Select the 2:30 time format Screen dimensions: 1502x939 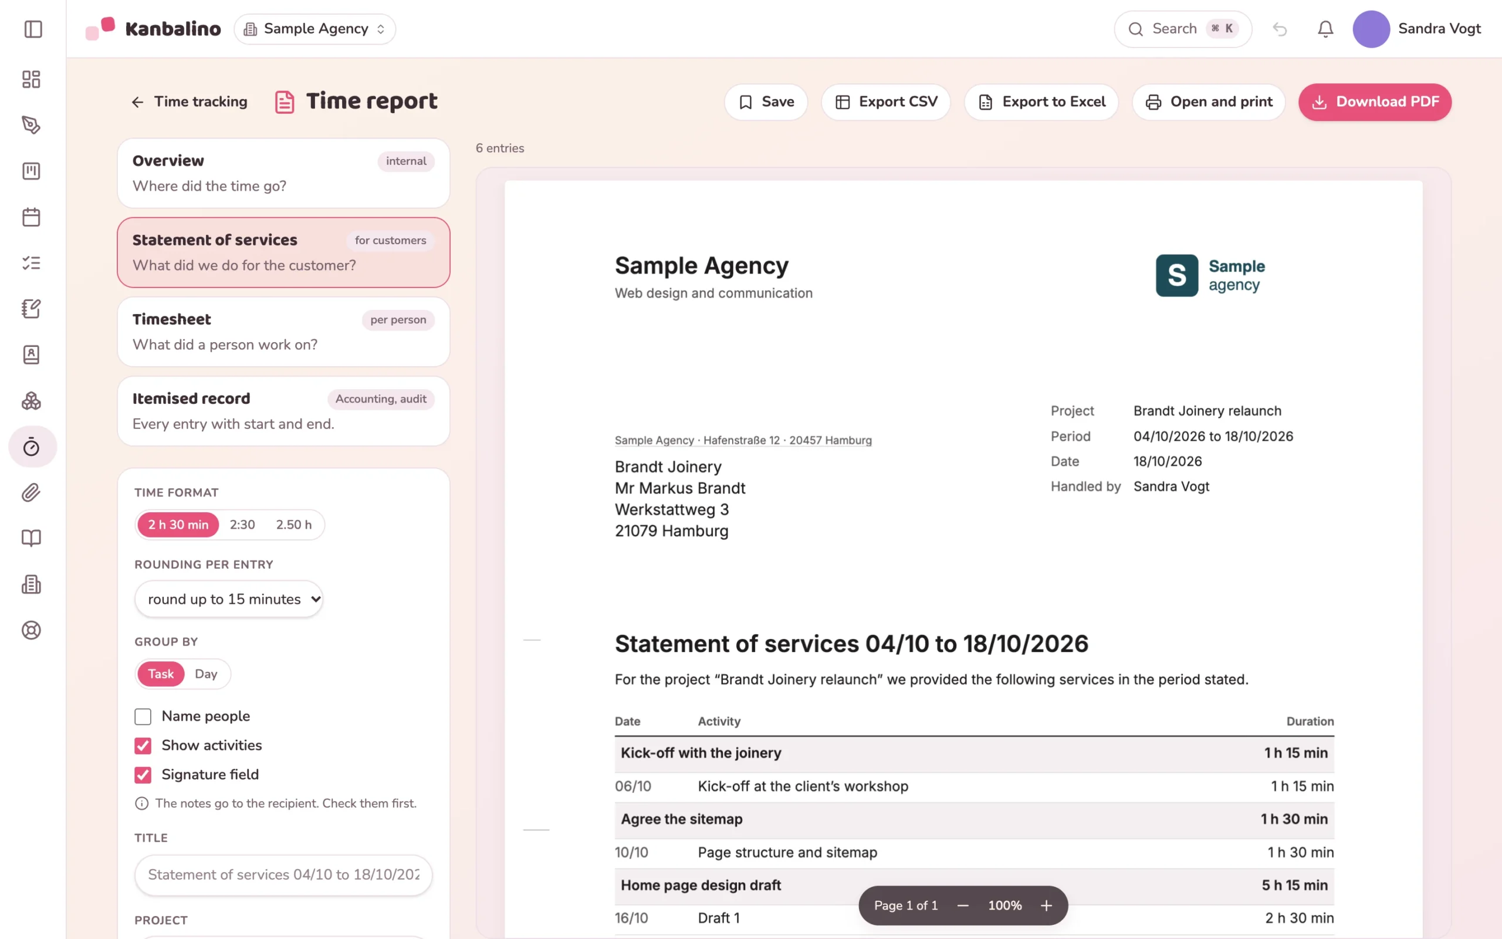pyautogui.click(x=242, y=525)
